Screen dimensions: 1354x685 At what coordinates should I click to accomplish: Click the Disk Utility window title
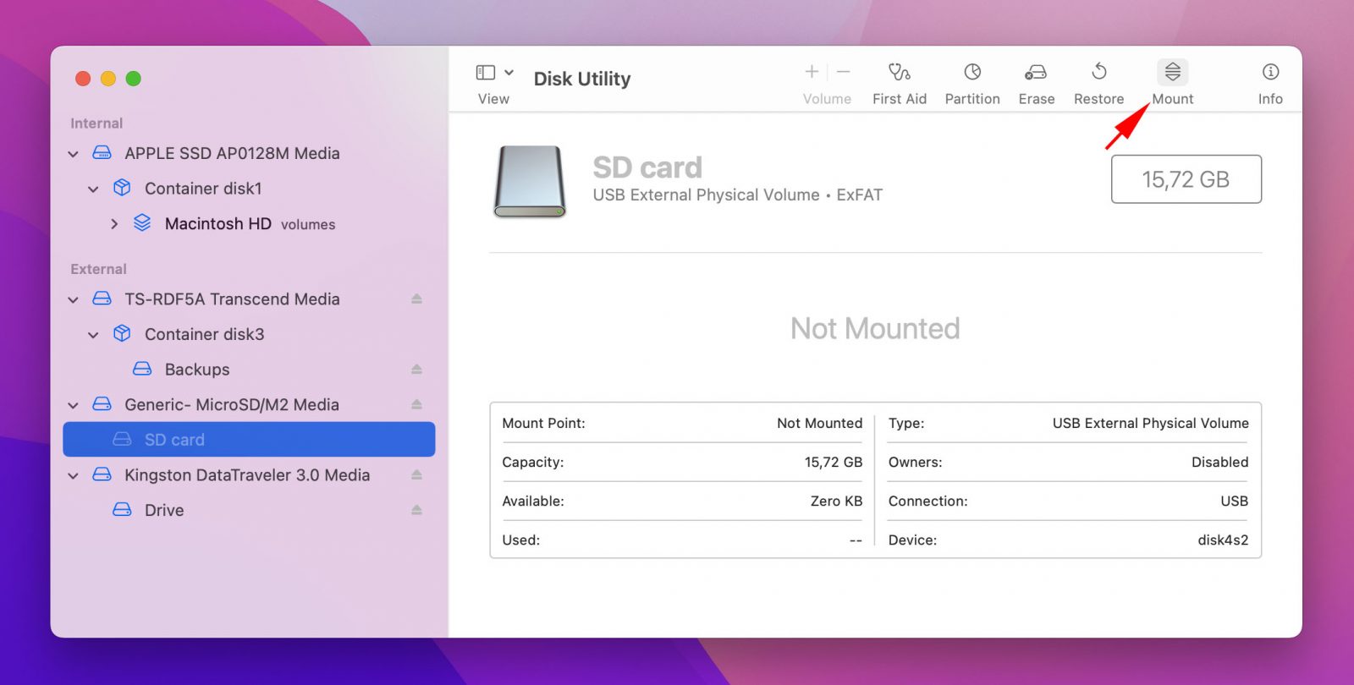click(x=582, y=79)
